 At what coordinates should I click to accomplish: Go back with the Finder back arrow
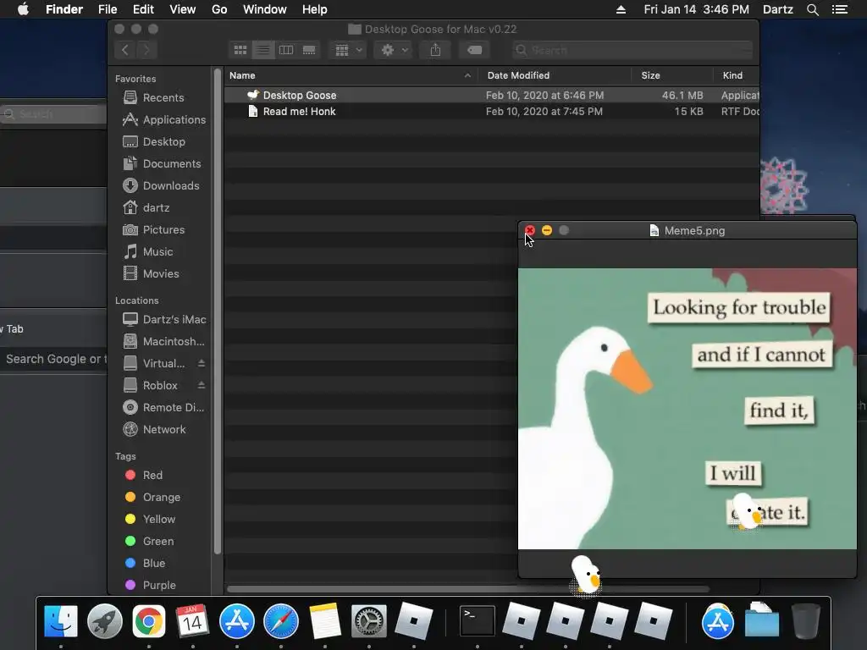tap(125, 50)
